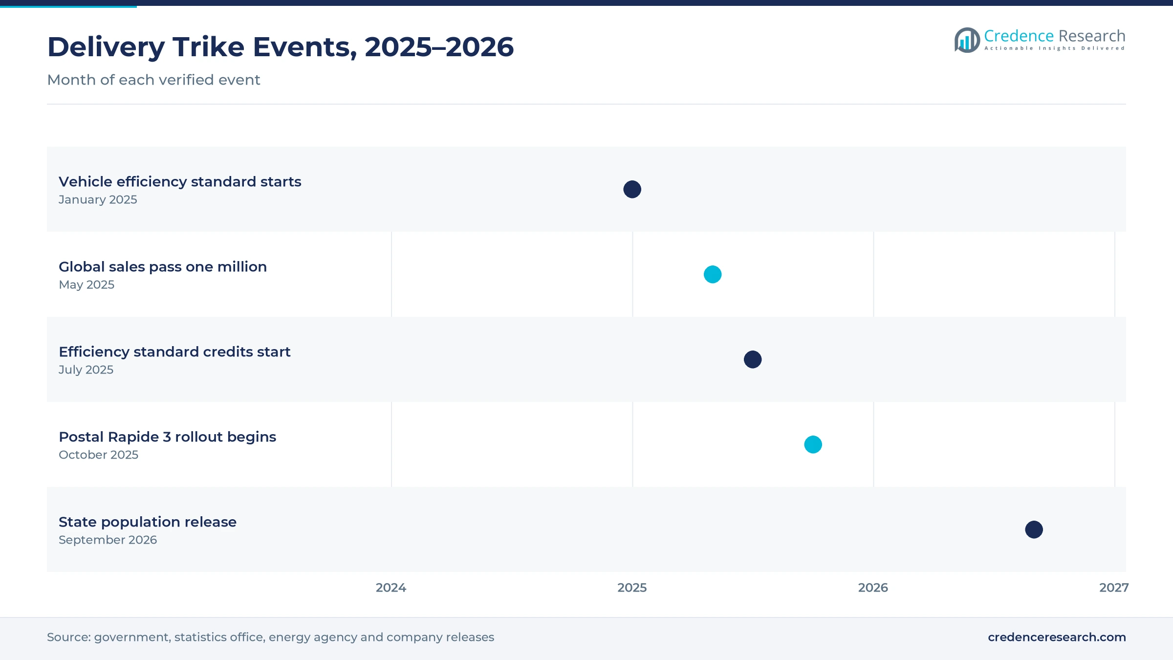1173x660 pixels.
Task: Click the May 2025 cyan event dot
Action: coord(713,274)
